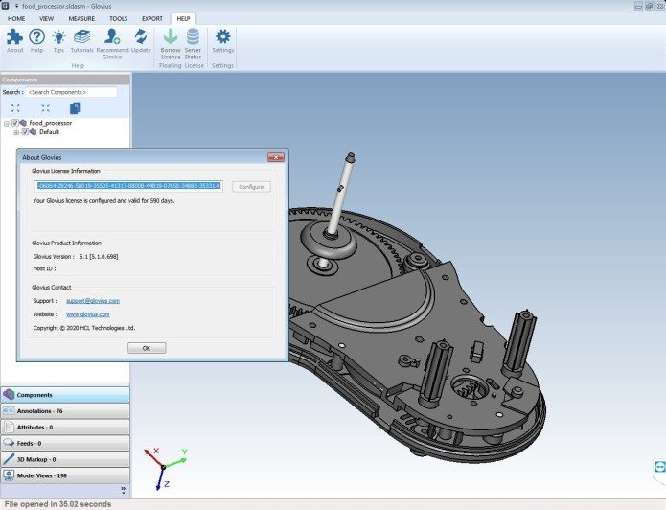Screen dimensions: 666x510
Task: Open the Settings gear icon
Action: 223,37
